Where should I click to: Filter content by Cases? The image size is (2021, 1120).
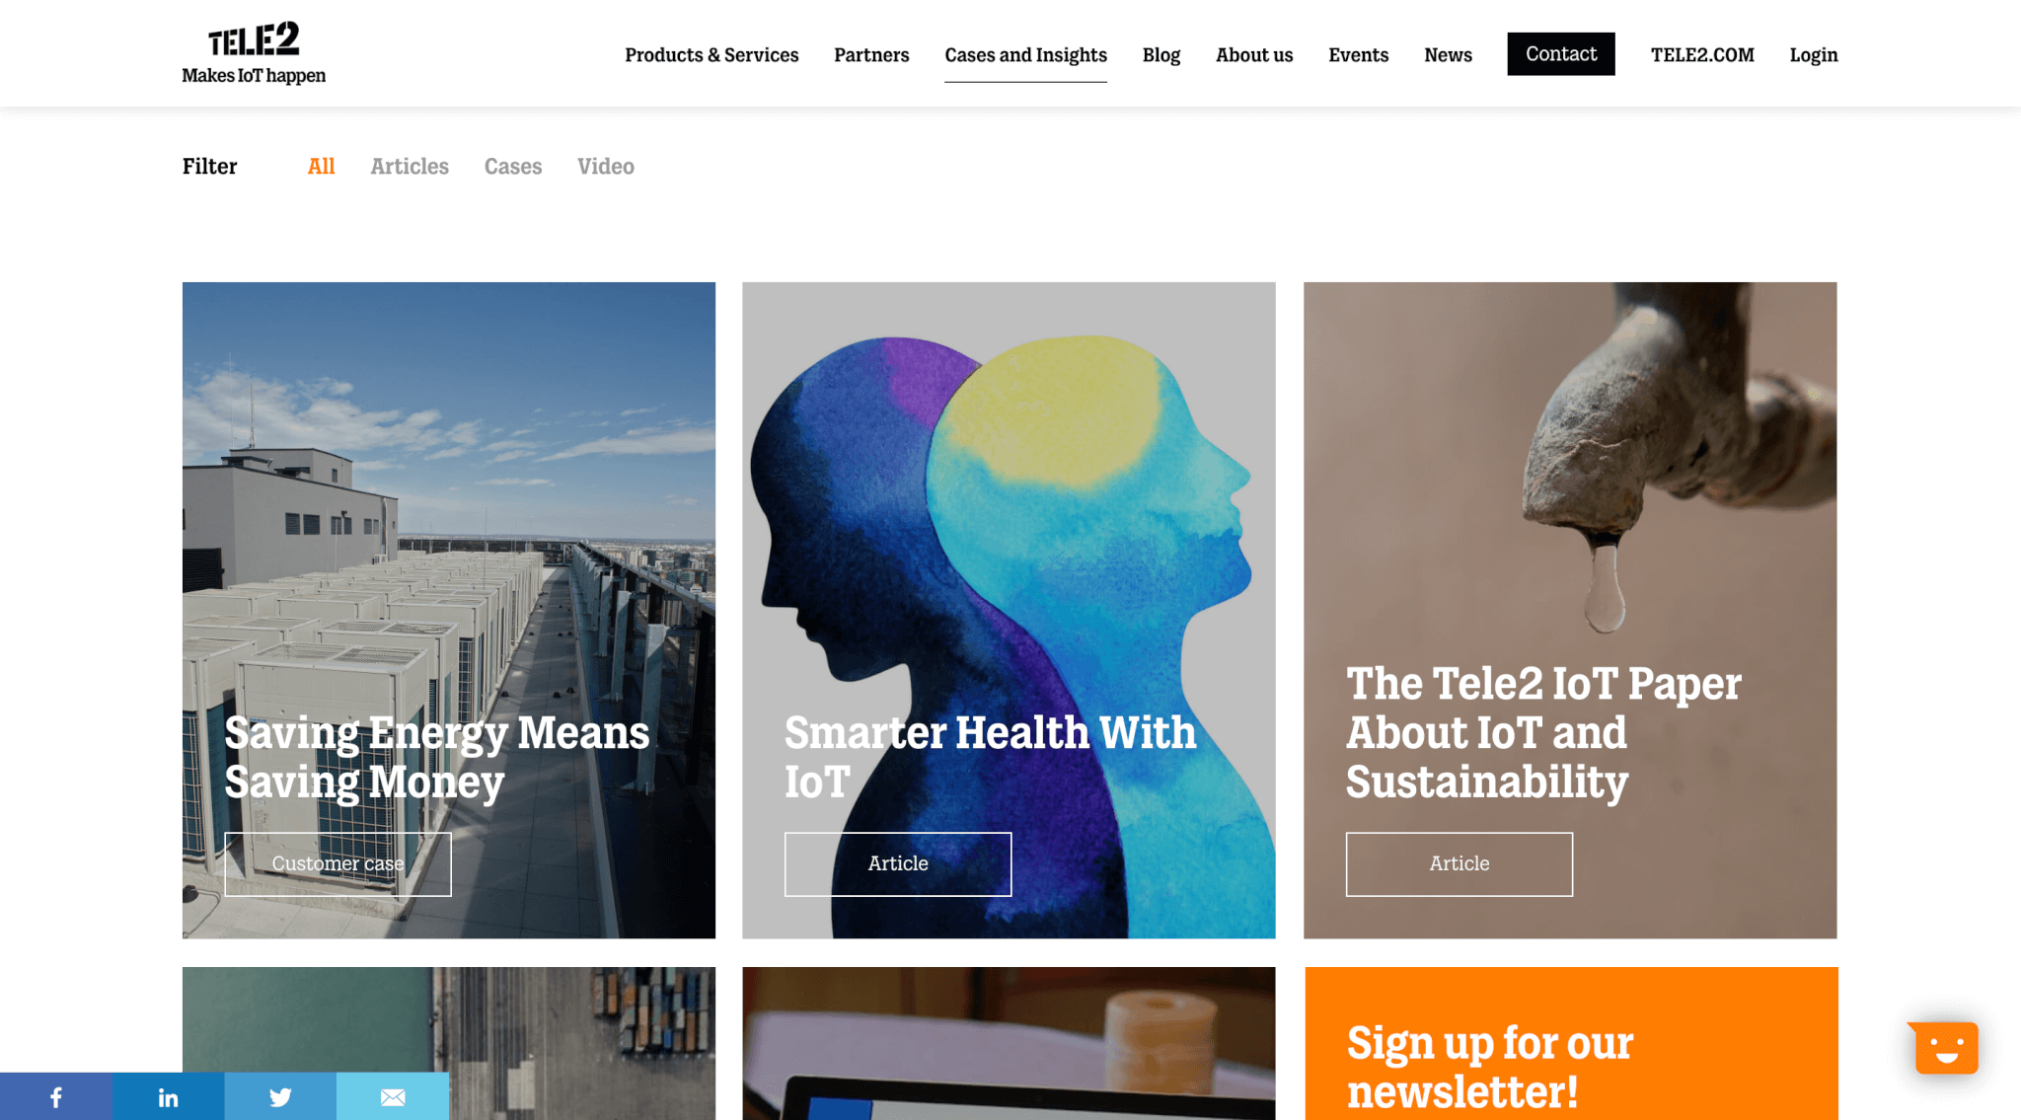513,166
